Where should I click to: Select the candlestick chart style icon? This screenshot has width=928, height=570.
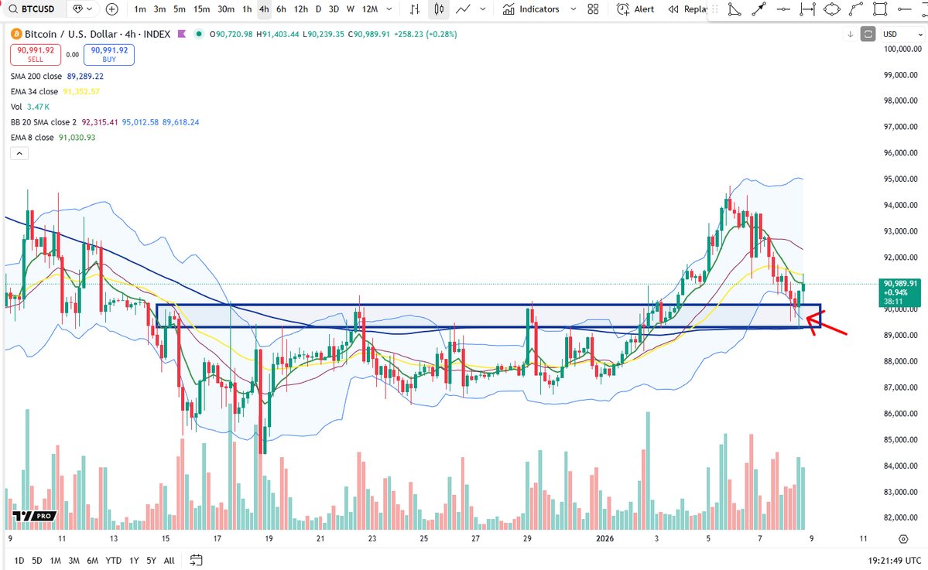(x=439, y=9)
